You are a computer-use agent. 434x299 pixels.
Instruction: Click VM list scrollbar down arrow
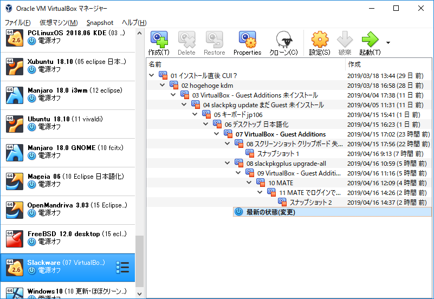[139, 294]
